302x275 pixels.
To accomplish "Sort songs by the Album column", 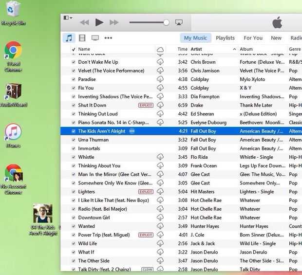I will coord(246,49).
